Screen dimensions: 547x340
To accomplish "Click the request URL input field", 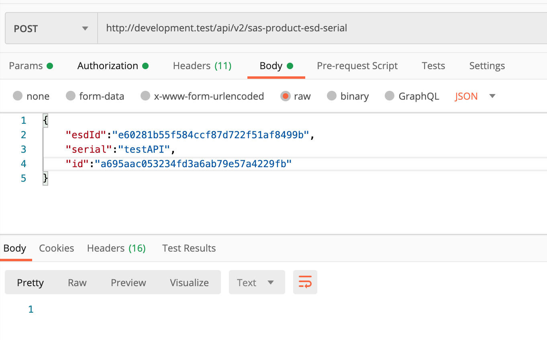I will 321,29.
